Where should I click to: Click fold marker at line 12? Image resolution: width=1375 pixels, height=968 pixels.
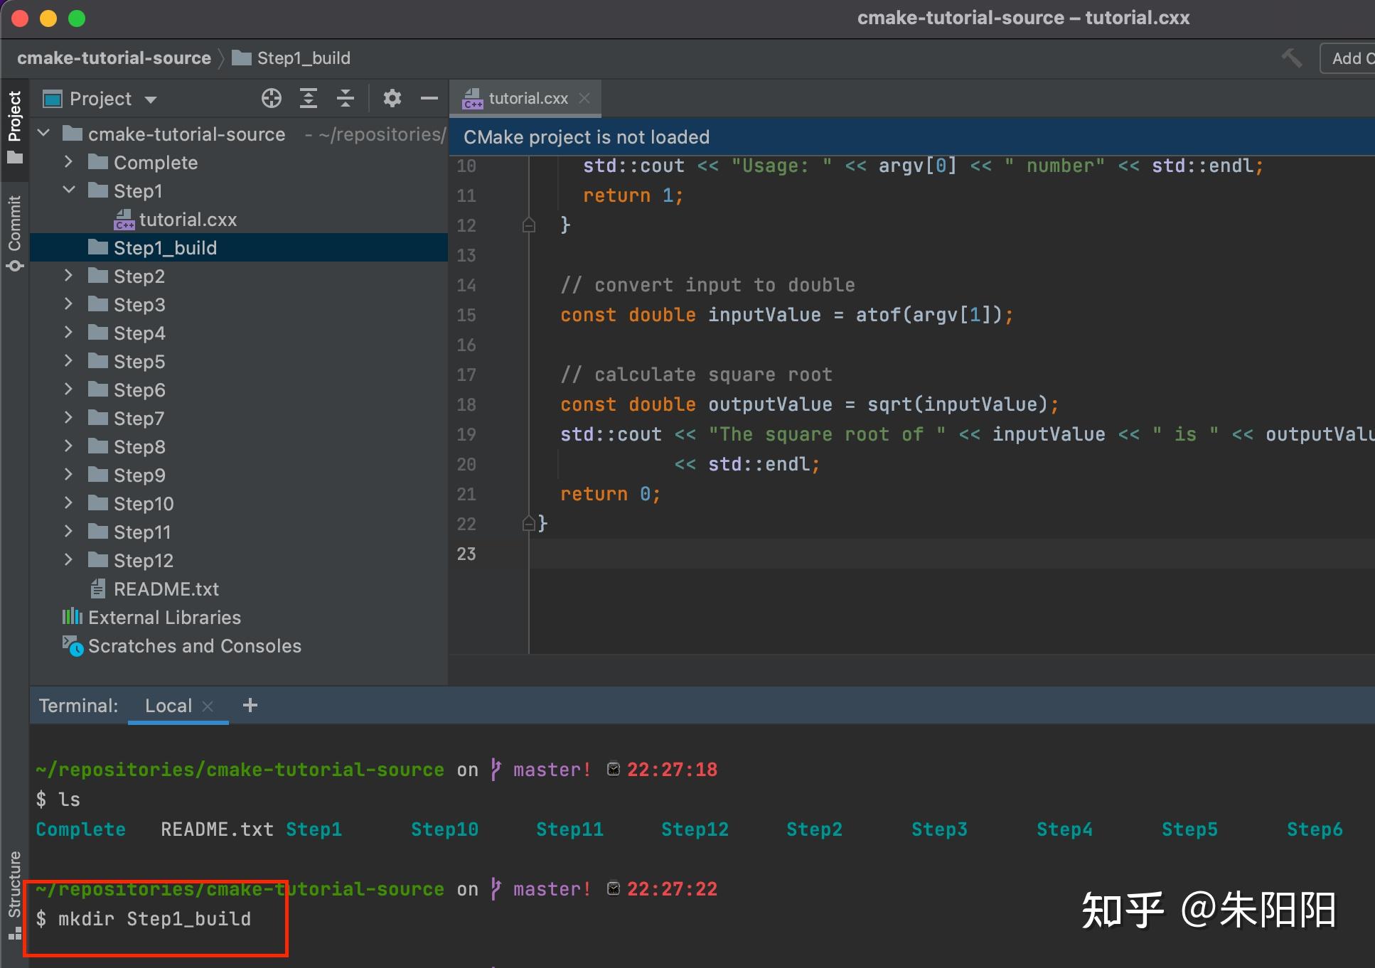tap(528, 225)
